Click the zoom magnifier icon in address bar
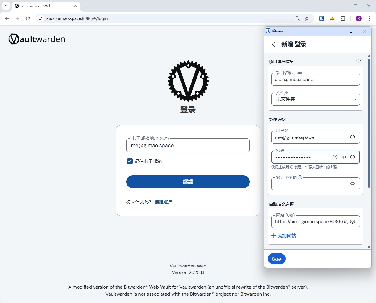This screenshot has width=376, height=303. coord(298,18)
